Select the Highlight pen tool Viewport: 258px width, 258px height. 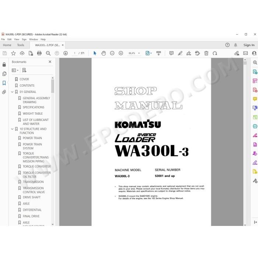point(180,53)
